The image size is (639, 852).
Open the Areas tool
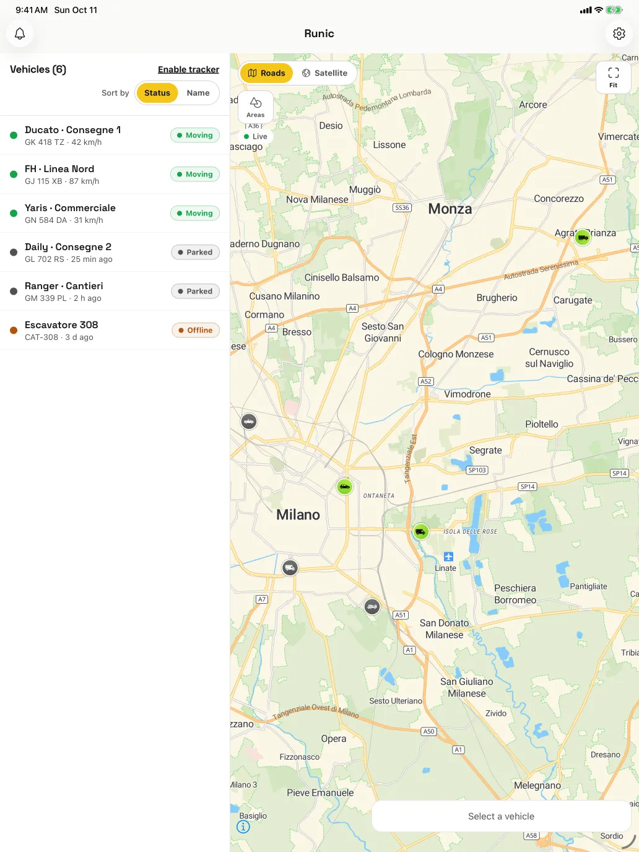point(256,106)
